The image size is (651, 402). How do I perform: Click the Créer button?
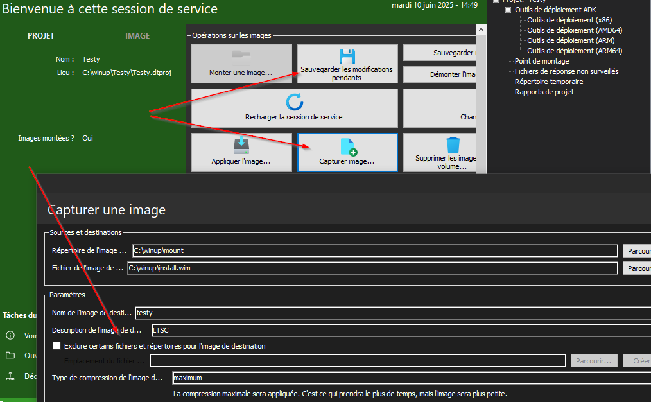pyautogui.click(x=637, y=361)
